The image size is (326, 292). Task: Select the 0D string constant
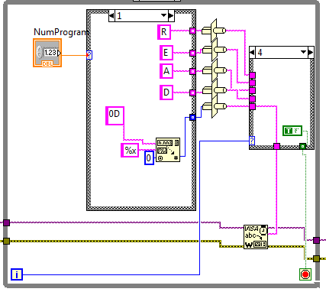115,115
